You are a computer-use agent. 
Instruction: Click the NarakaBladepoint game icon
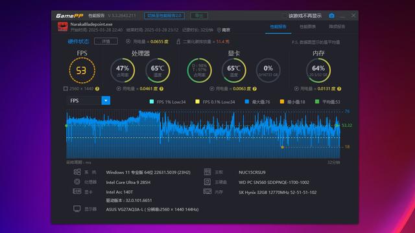click(63, 27)
